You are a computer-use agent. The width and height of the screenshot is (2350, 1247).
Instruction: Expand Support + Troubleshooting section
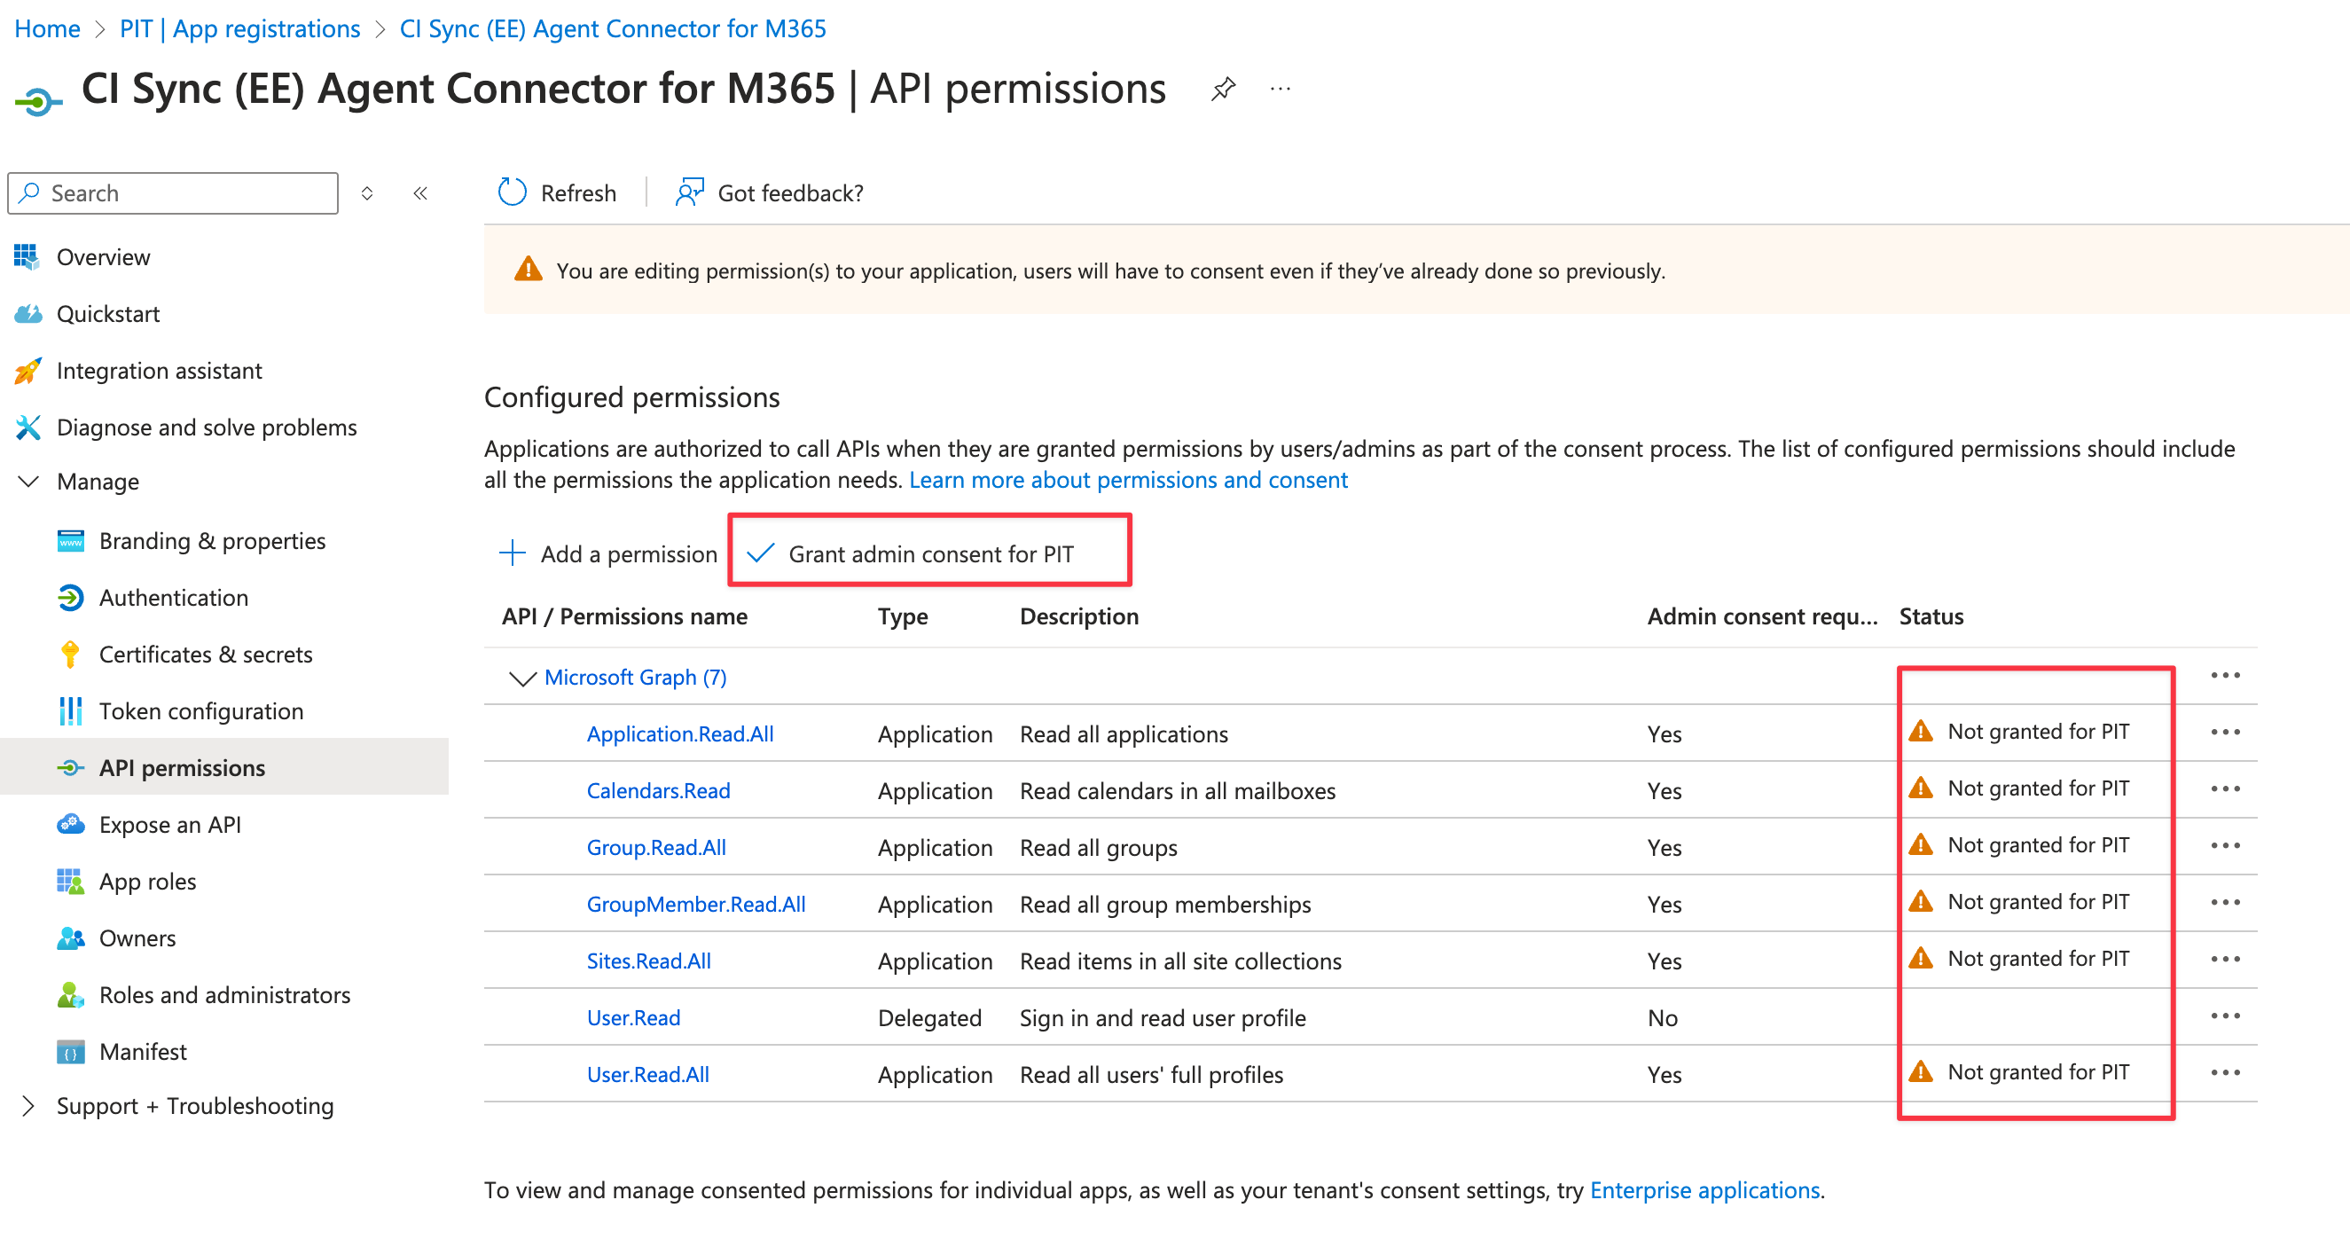click(x=28, y=1106)
